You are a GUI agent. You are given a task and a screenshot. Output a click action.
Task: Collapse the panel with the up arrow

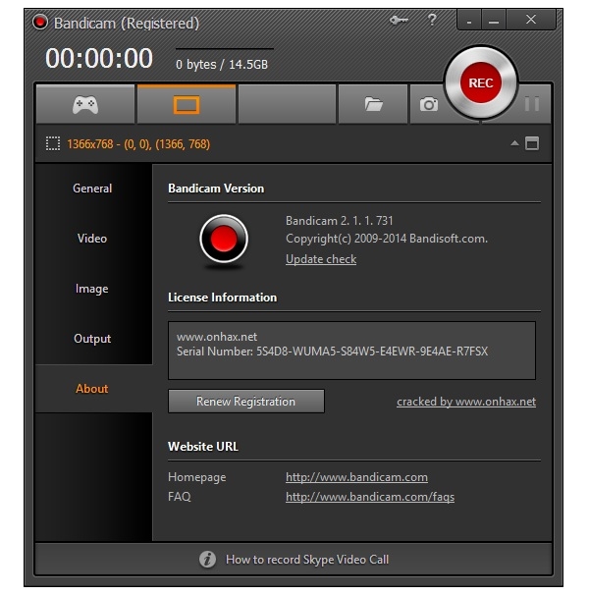pos(514,144)
